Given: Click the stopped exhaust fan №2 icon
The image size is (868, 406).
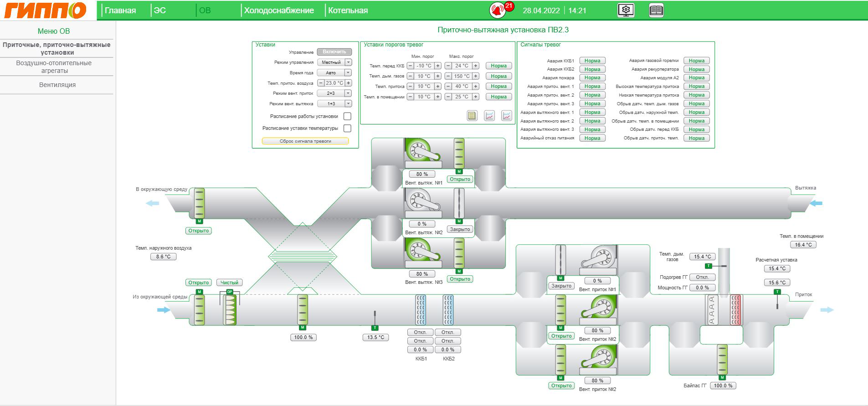Looking at the screenshot, I should point(422,202).
